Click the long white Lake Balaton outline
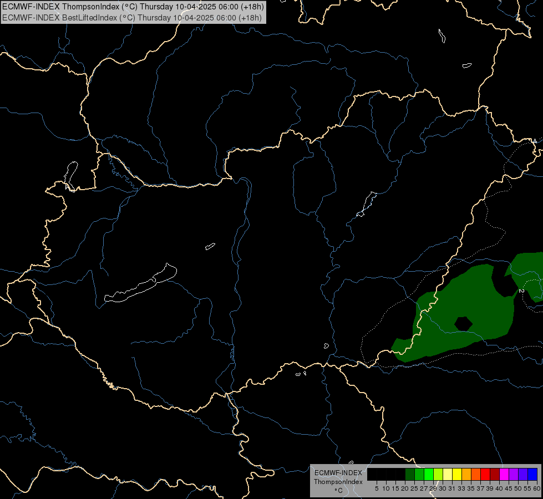Screen dimensions: 543x499 [x=140, y=283]
